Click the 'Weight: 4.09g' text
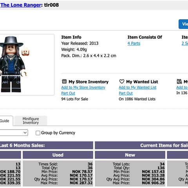The height and width of the screenshot is (188, 188). (x=74, y=49)
